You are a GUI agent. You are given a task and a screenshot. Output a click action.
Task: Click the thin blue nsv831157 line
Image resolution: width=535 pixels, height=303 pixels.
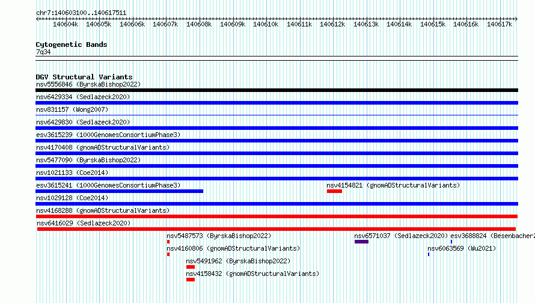pyautogui.click(x=277, y=115)
